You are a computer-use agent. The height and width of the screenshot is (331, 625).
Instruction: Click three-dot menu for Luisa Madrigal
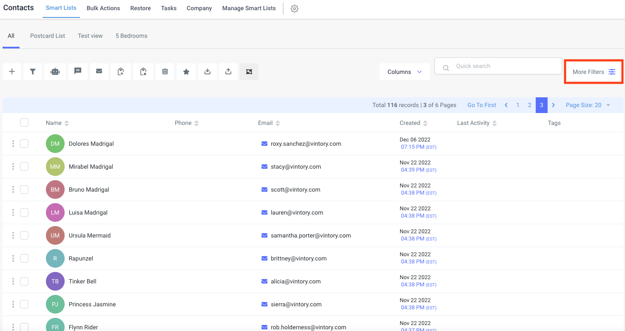pyautogui.click(x=13, y=212)
